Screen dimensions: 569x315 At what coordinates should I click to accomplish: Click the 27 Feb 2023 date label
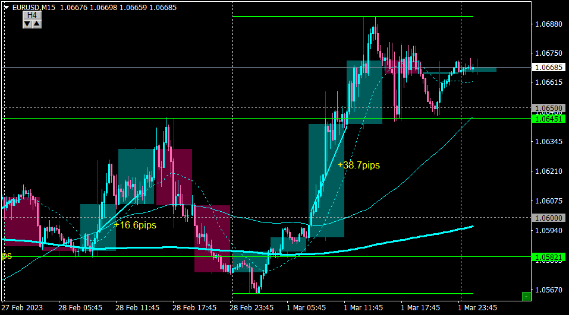tap(22, 308)
